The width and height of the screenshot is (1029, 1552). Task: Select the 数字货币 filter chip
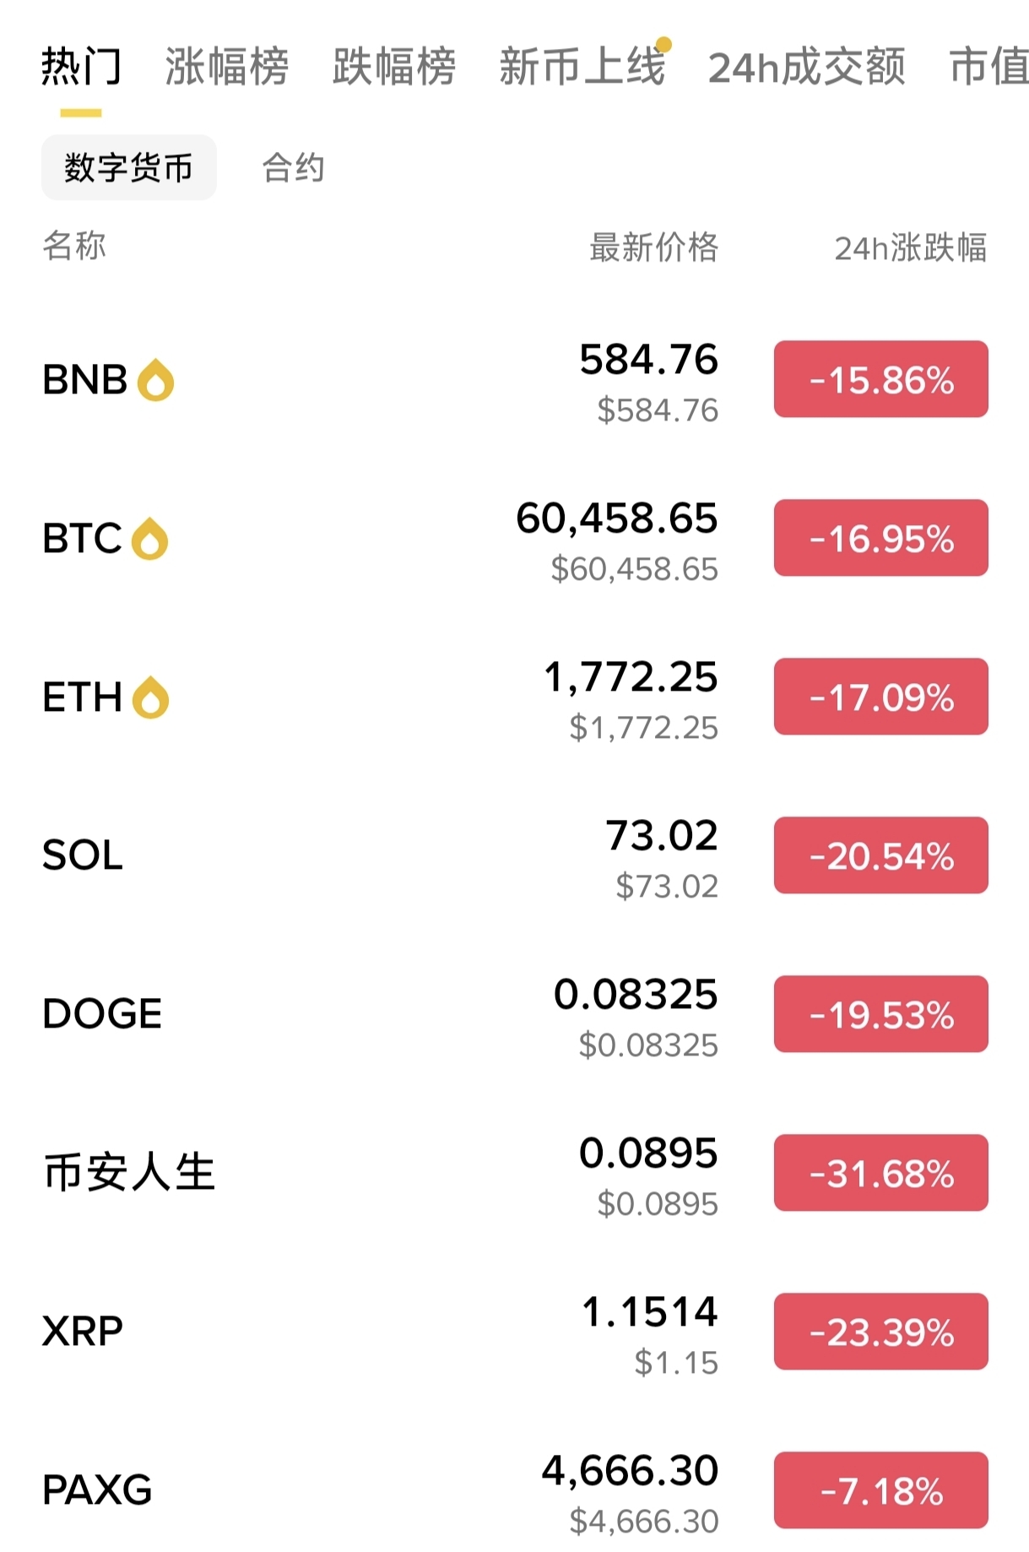click(128, 167)
